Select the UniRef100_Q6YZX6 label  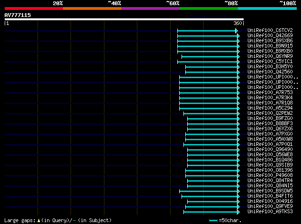[x=270, y=129]
